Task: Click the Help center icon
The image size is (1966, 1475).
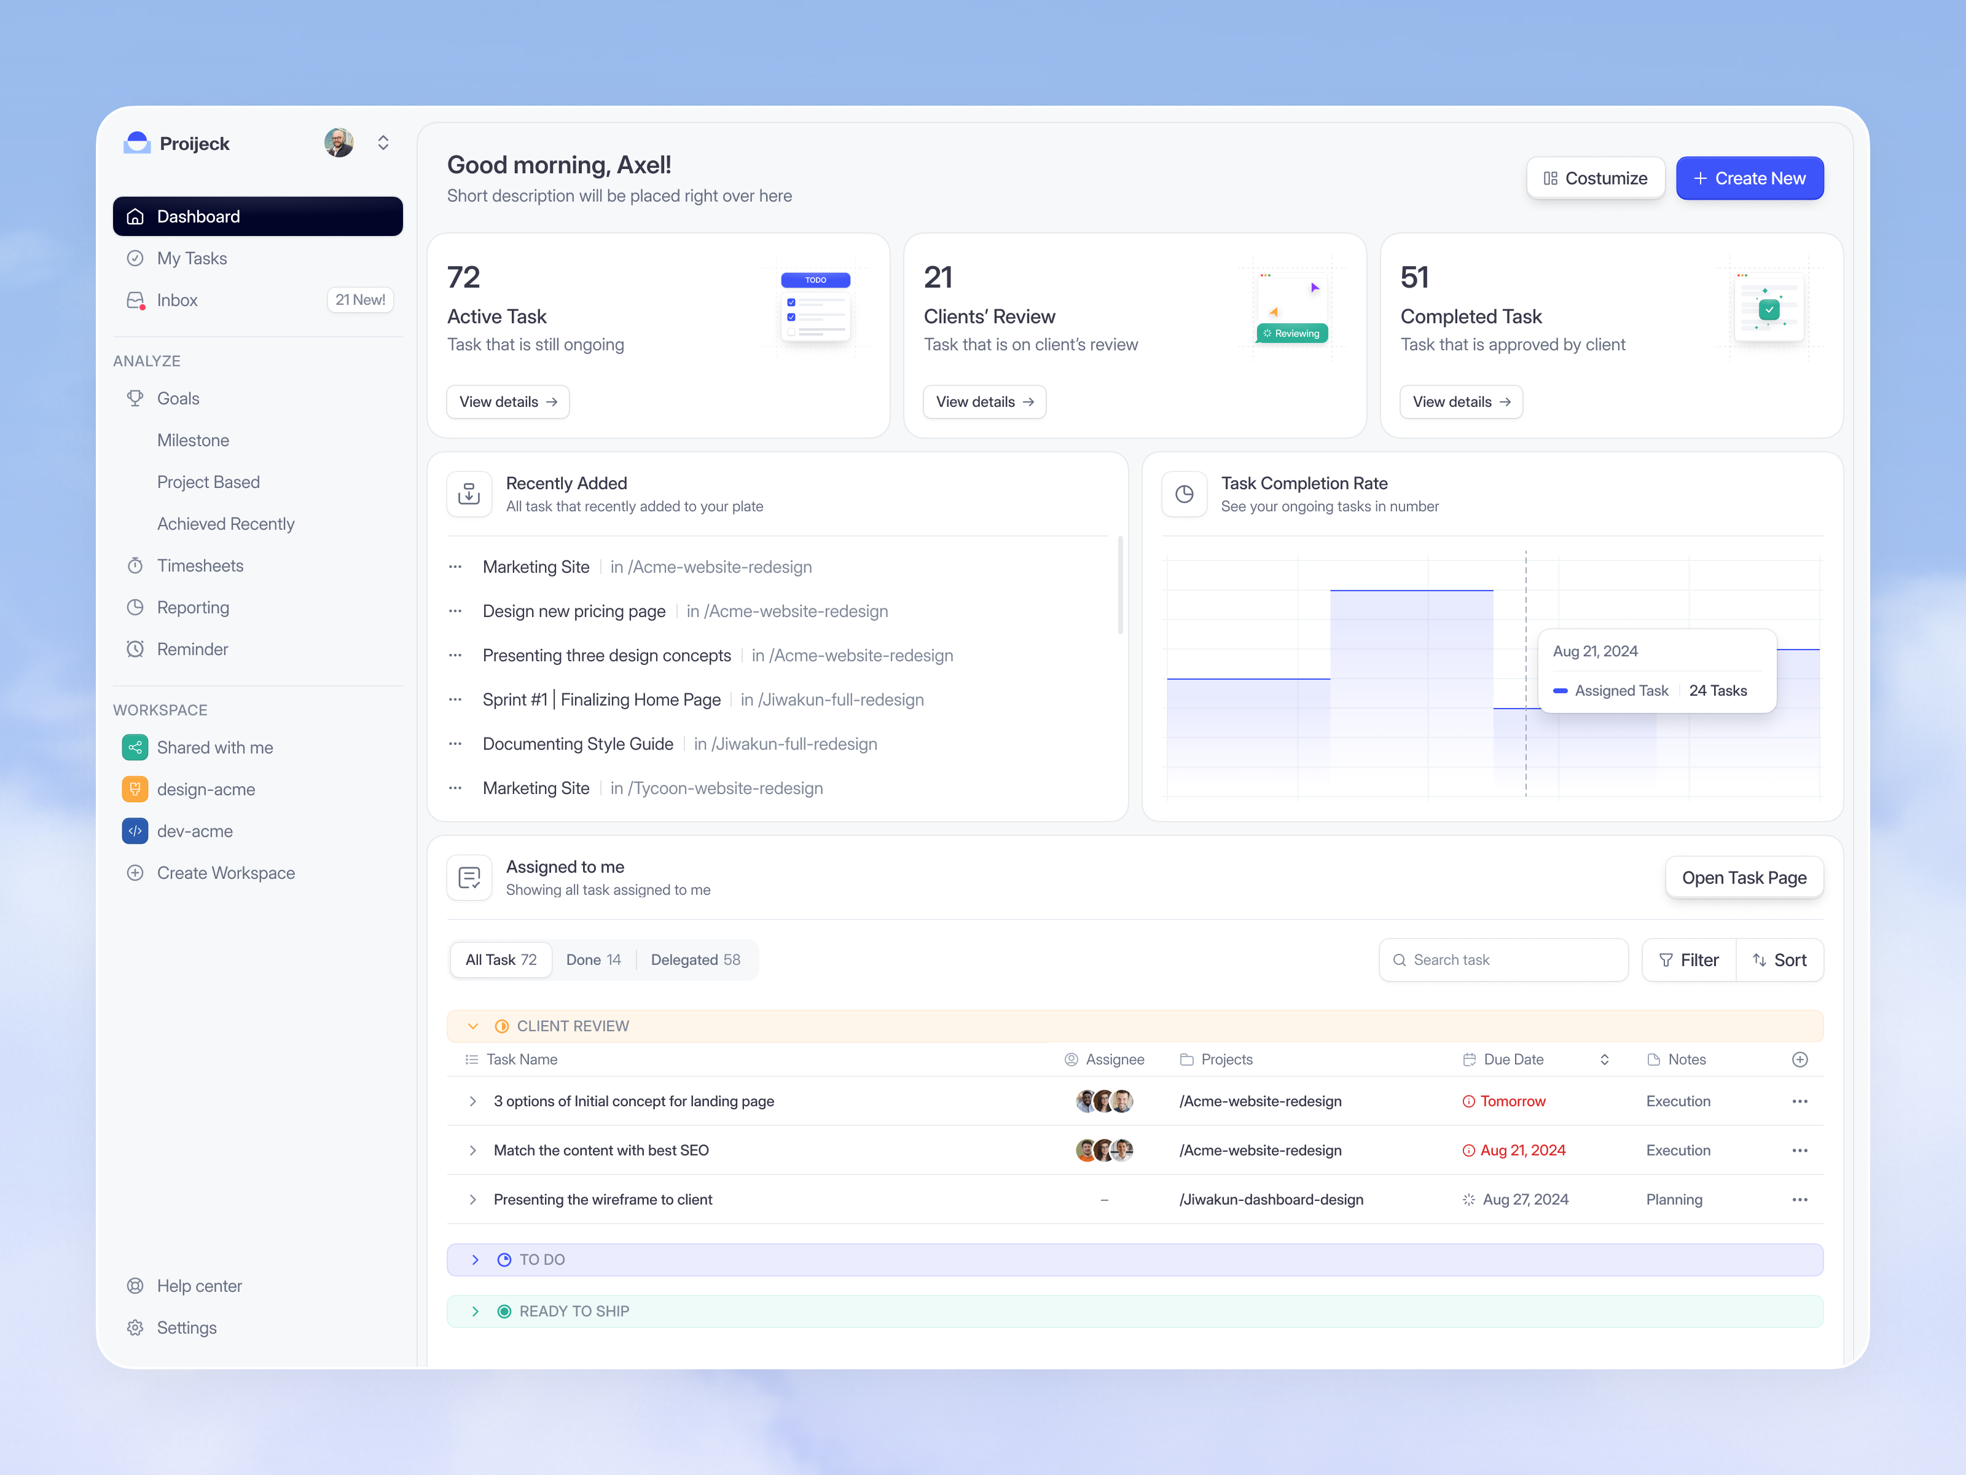Action: [135, 1286]
